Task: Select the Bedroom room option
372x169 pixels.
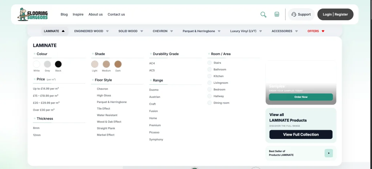Action: (217, 90)
